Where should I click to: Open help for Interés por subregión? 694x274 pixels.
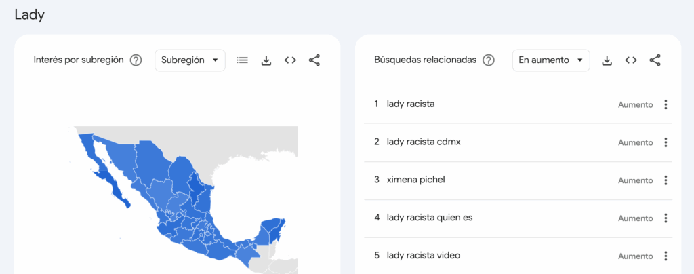click(x=136, y=60)
